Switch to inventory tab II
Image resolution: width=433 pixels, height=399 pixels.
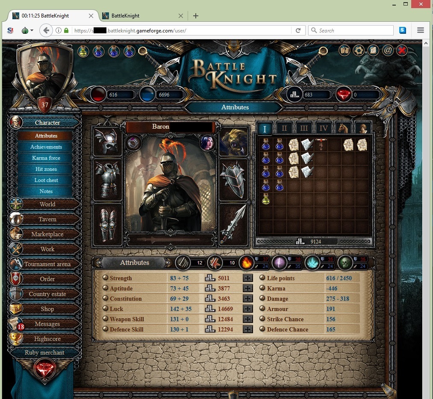284,128
